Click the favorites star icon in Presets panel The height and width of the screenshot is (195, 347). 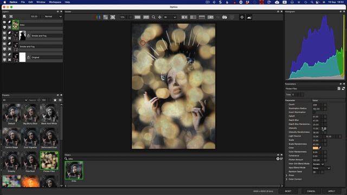point(55,100)
